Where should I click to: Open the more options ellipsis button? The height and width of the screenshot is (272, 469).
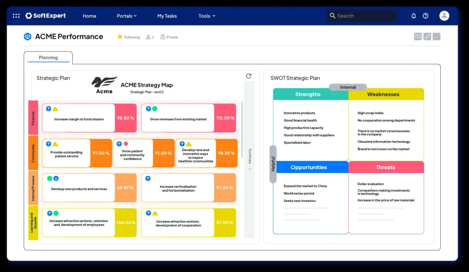click(437, 36)
